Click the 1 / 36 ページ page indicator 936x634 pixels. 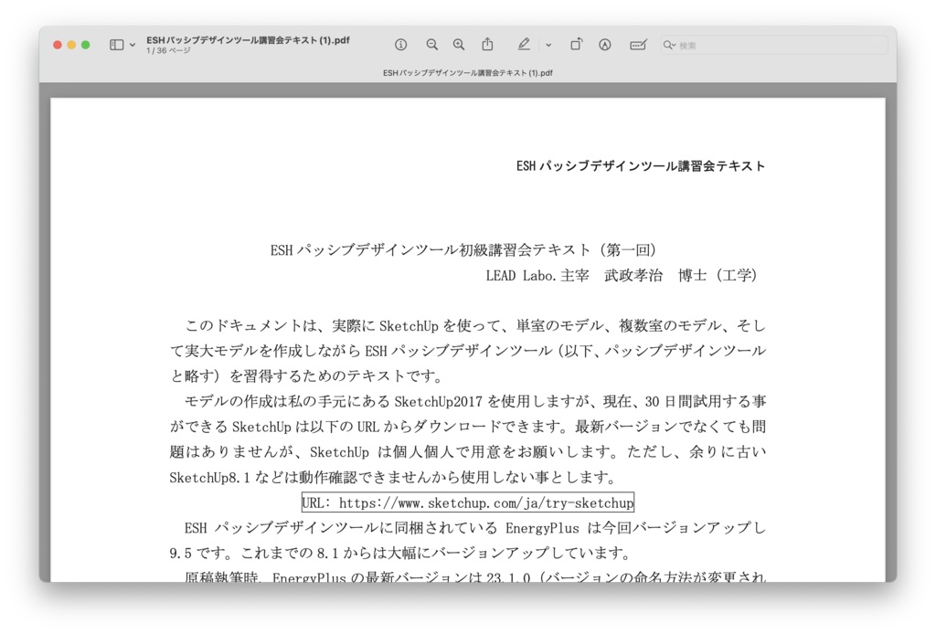tap(168, 50)
